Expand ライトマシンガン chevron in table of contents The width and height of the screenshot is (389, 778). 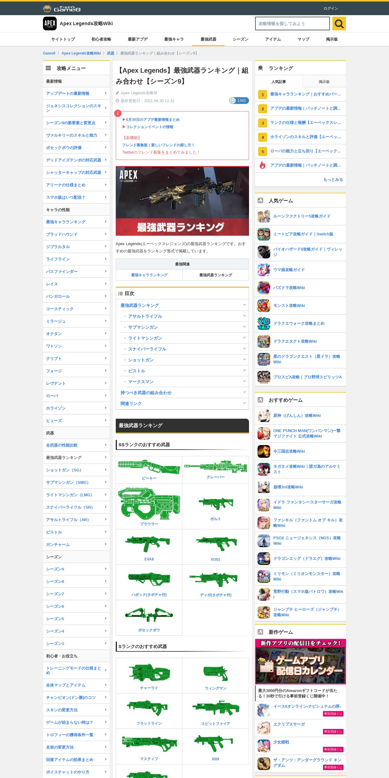point(244,337)
